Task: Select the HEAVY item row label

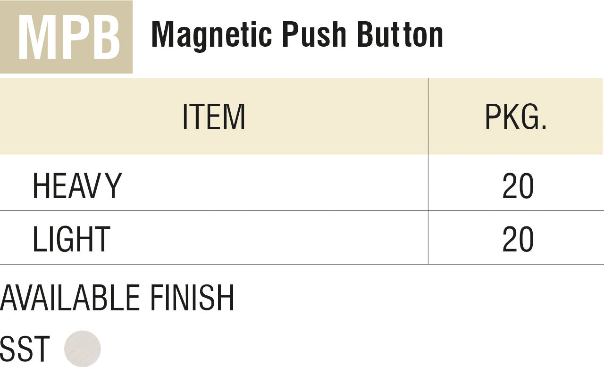Action: pyautogui.click(x=77, y=186)
